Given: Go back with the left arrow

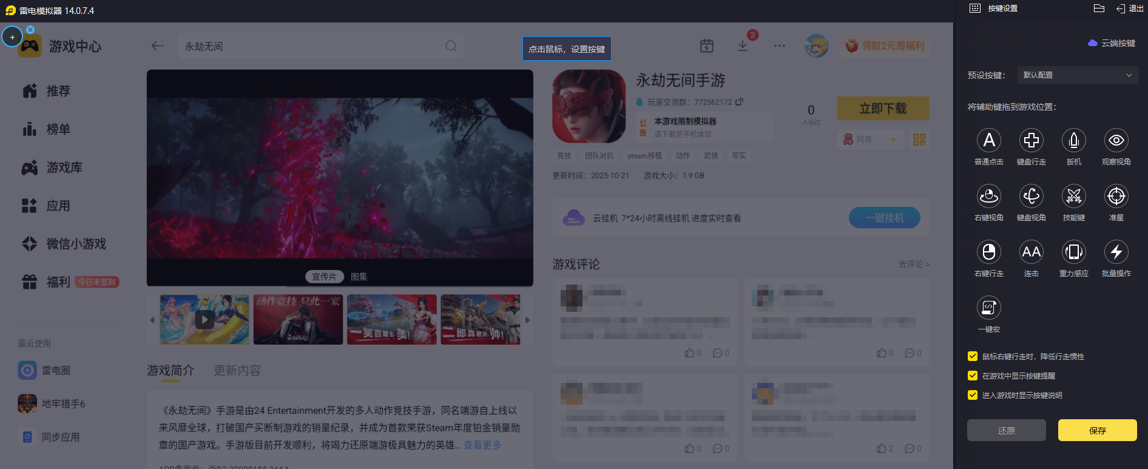Looking at the screenshot, I should point(157,46).
